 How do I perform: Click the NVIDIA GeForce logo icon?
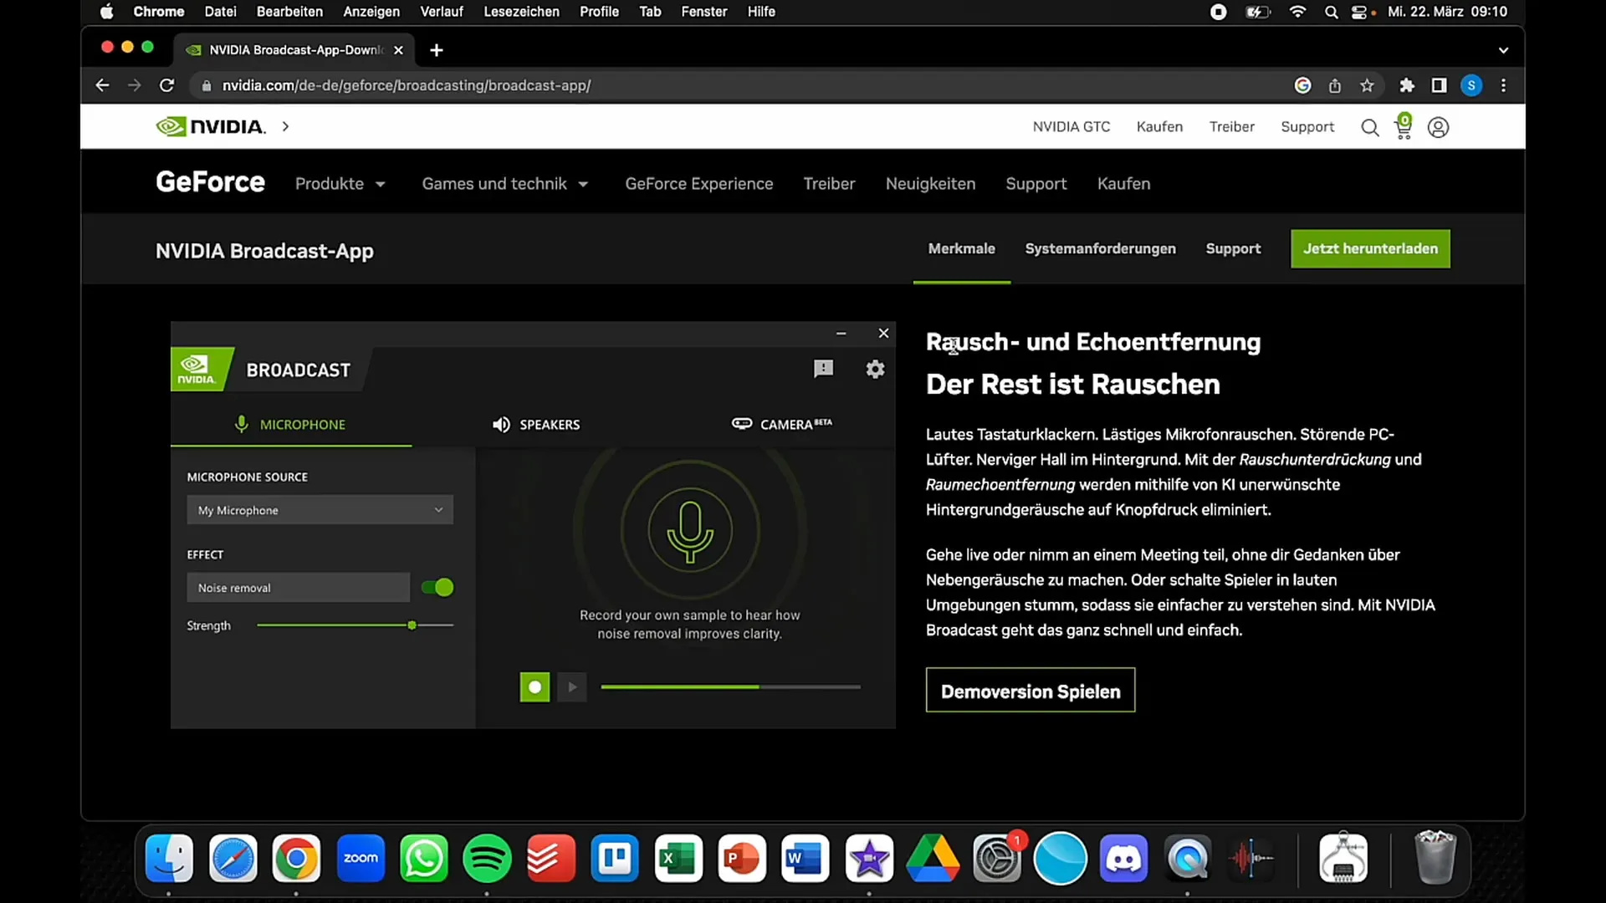(211, 182)
